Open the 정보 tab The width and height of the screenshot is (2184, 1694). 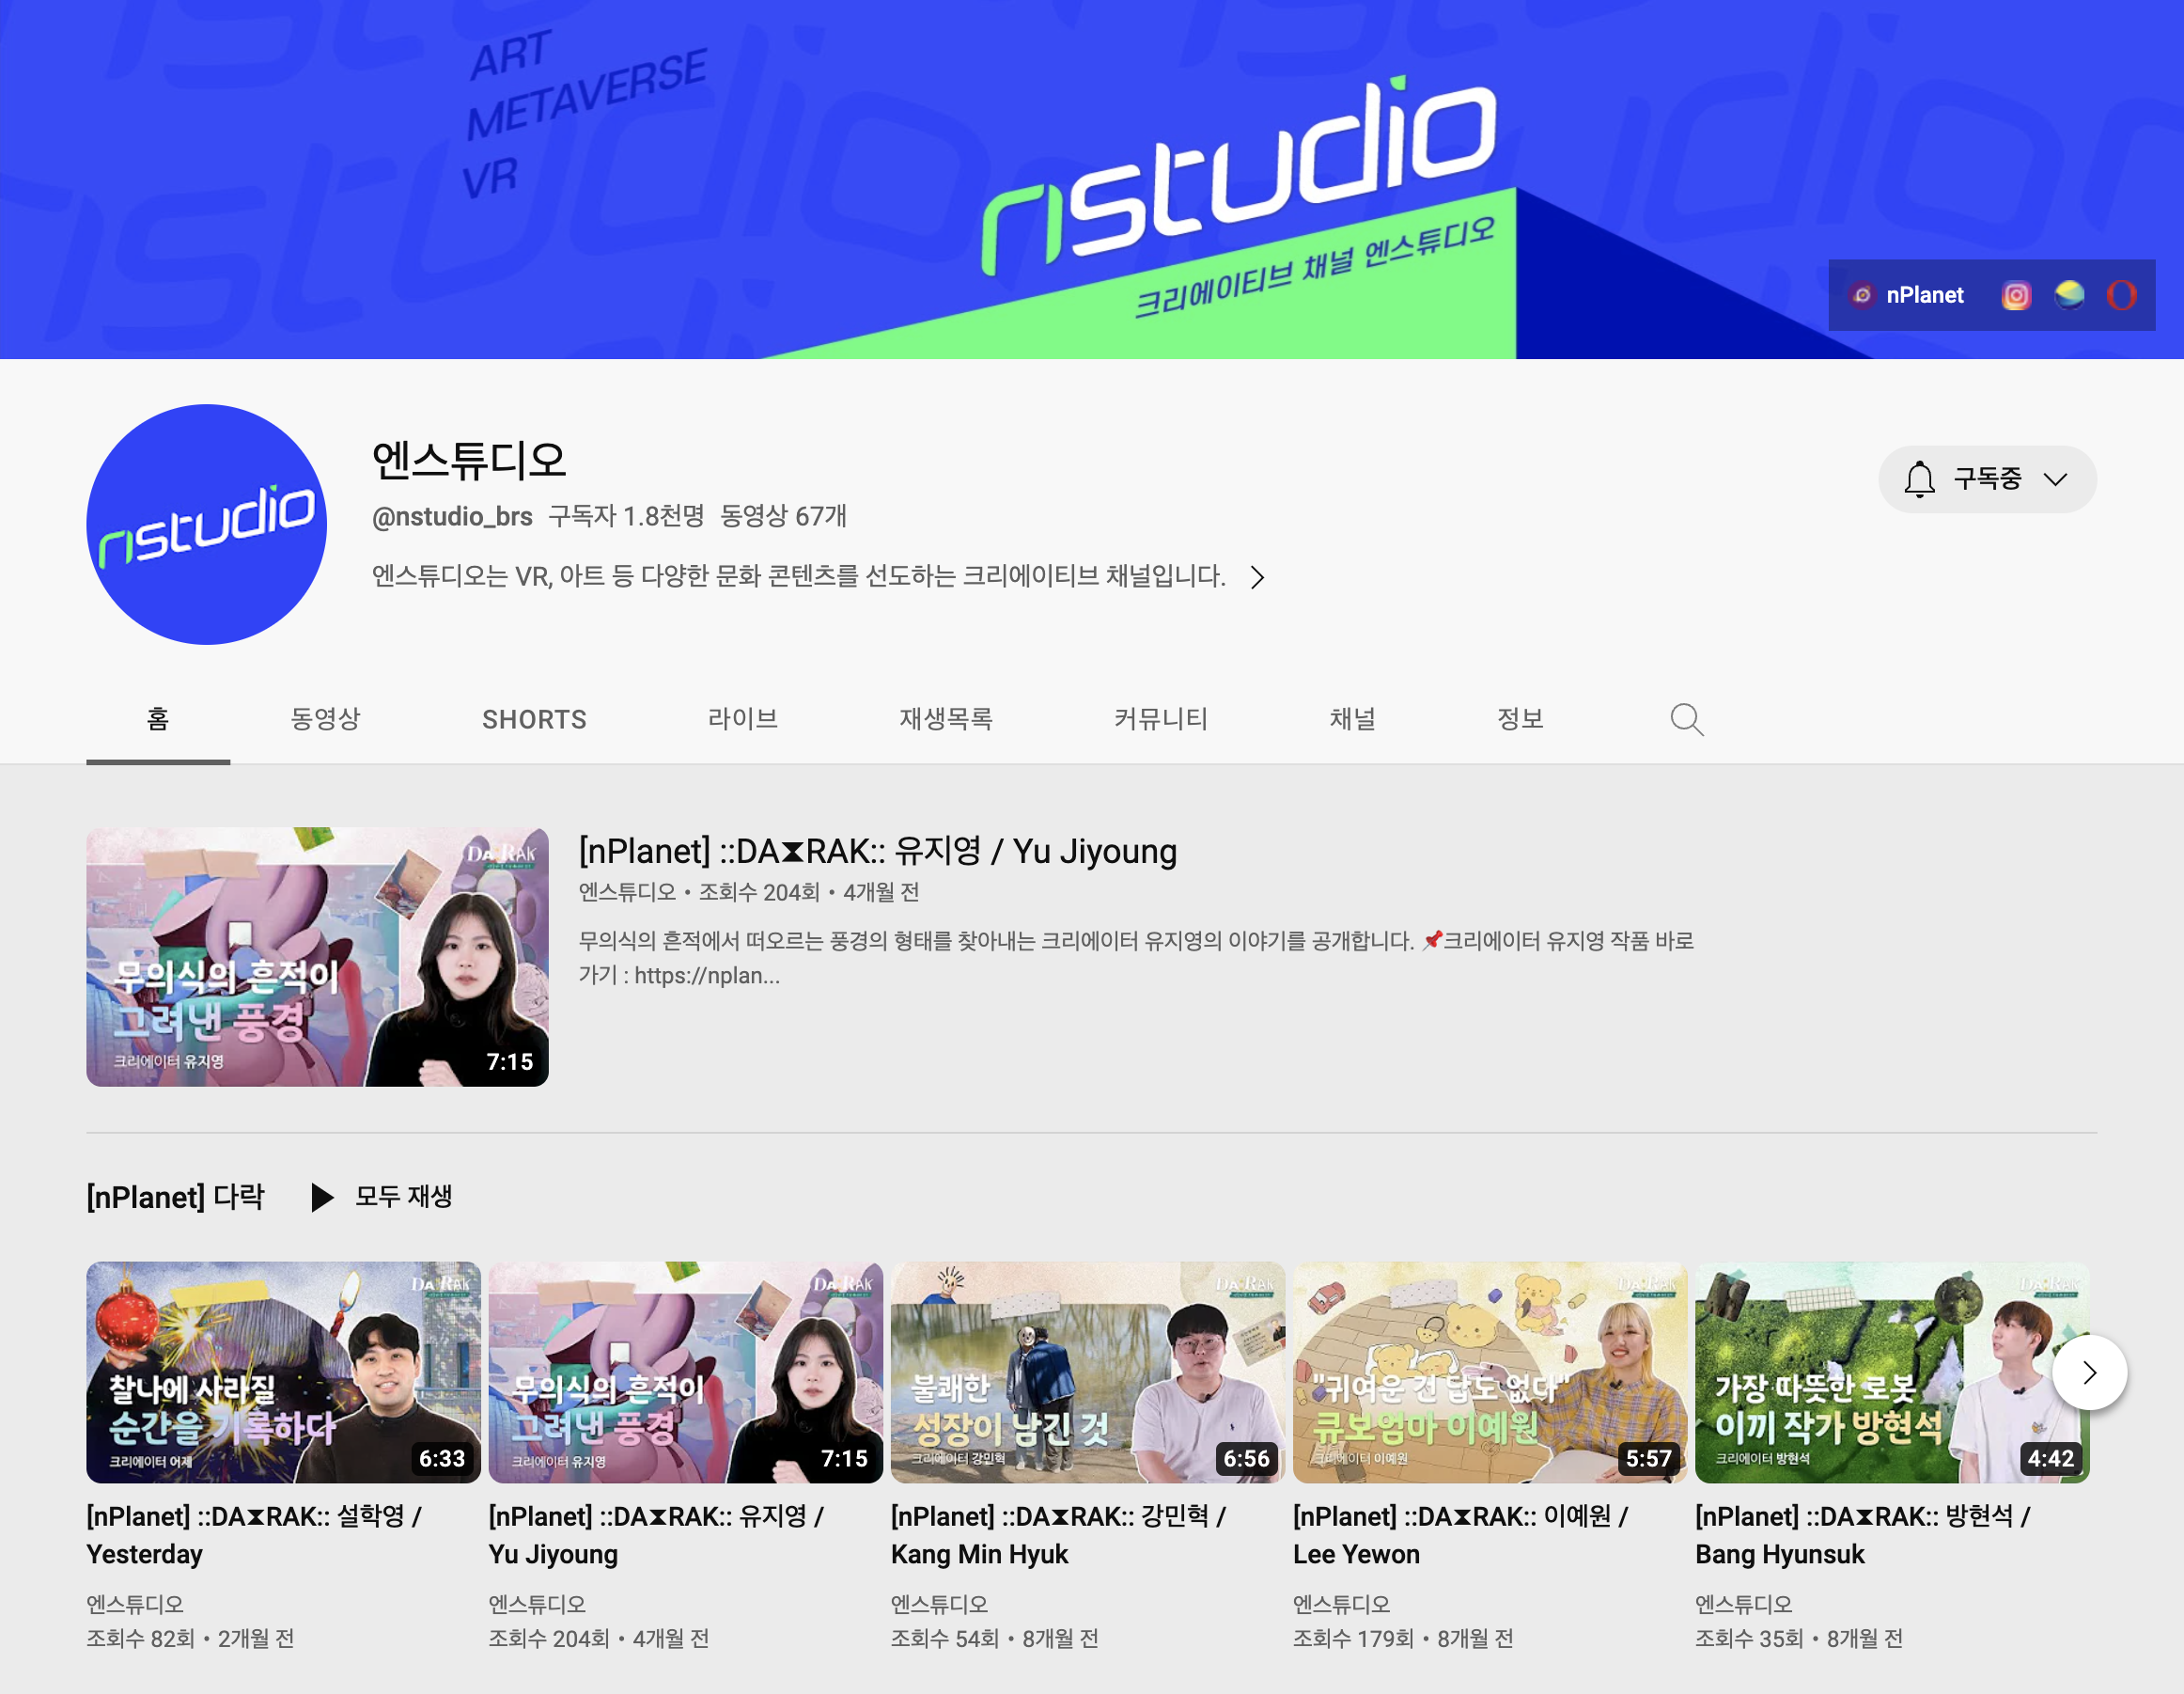[x=1520, y=718]
